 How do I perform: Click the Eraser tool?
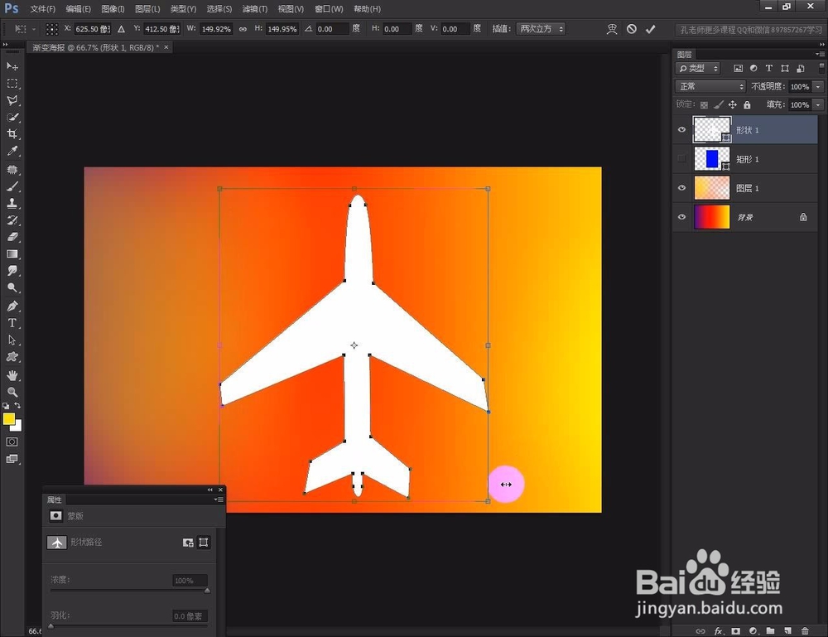[12, 235]
